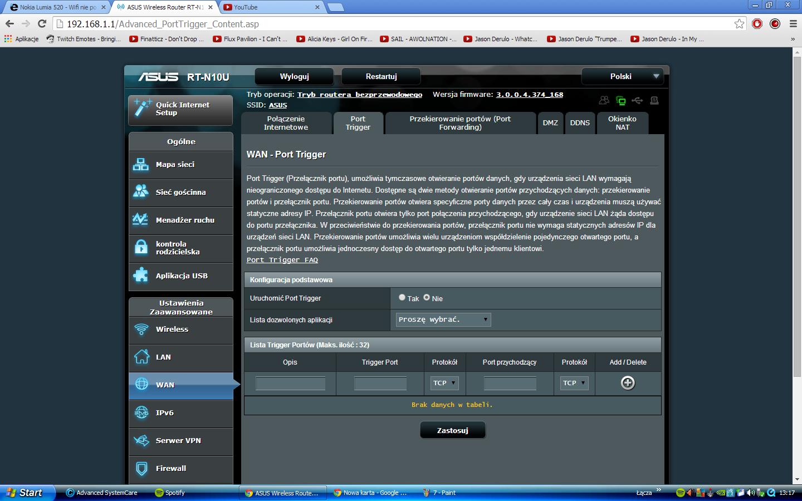Open the Tryb routera bezprzewodowego link
The width and height of the screenshot is (802, 501).
tap(360, 95)
